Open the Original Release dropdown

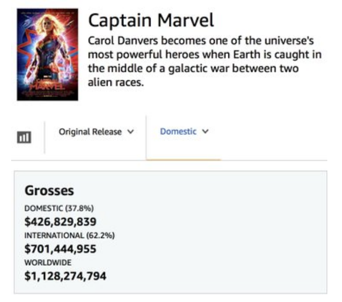(x=96, y=132)
